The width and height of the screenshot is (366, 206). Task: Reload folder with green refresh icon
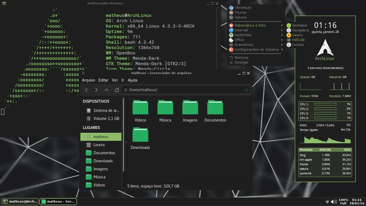[x=246, y=90]
